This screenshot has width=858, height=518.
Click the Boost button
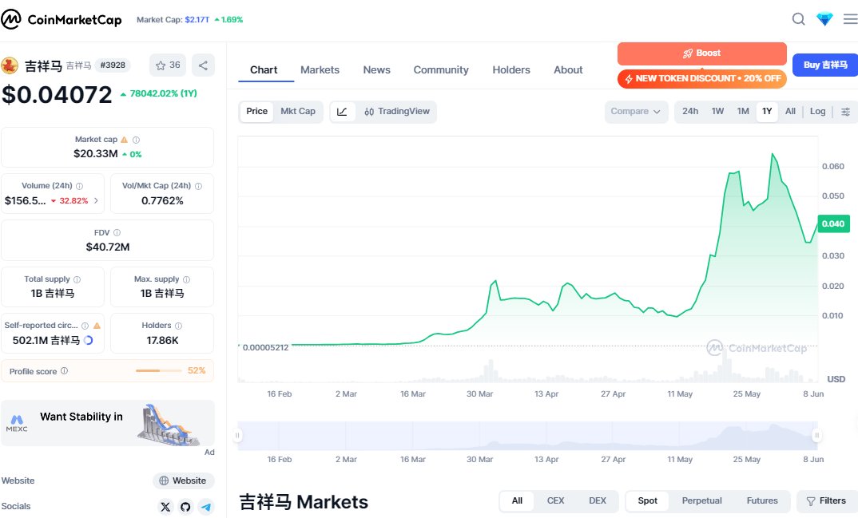click(701, 53)
